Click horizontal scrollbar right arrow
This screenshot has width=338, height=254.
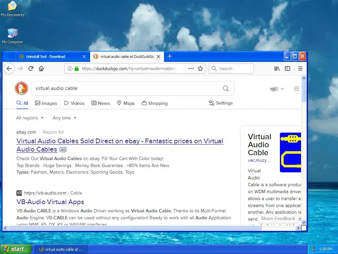(298, 228)
